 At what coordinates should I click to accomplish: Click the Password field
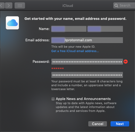87,62
